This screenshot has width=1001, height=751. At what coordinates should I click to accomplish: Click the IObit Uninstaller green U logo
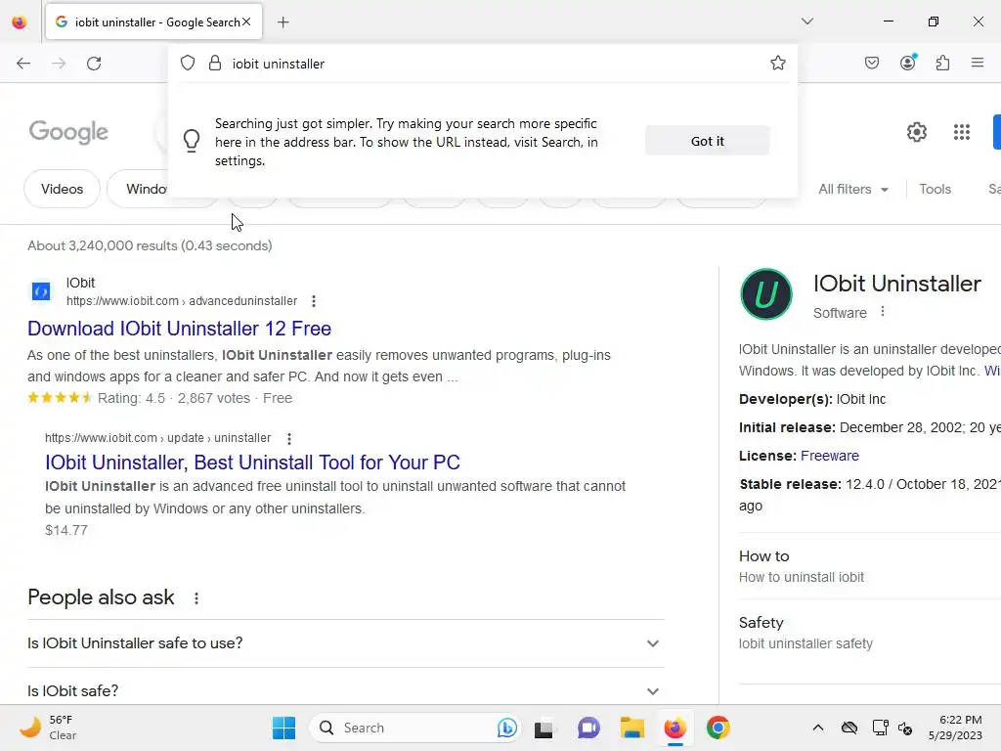pos(766,294)
